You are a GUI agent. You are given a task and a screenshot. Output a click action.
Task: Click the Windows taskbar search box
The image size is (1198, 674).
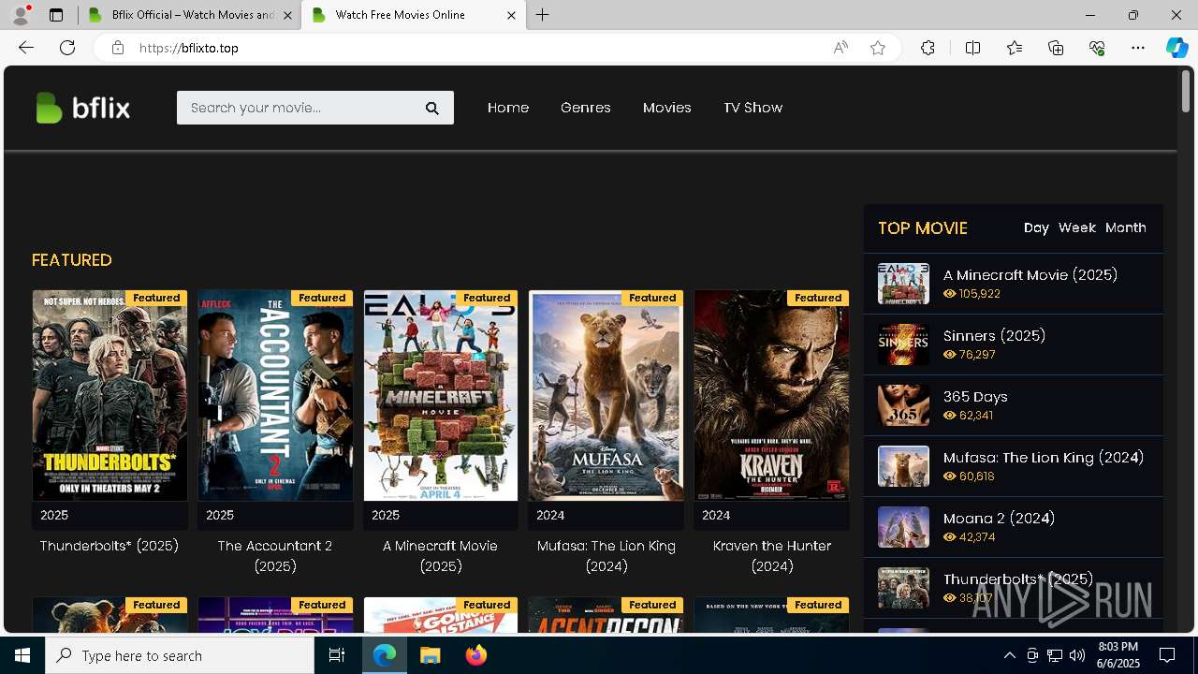click(x=180, y=655)
